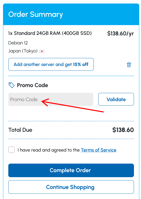This screenshot has width=141, height=199.
Task: Click the Total Due label
Action: [20, 130]
